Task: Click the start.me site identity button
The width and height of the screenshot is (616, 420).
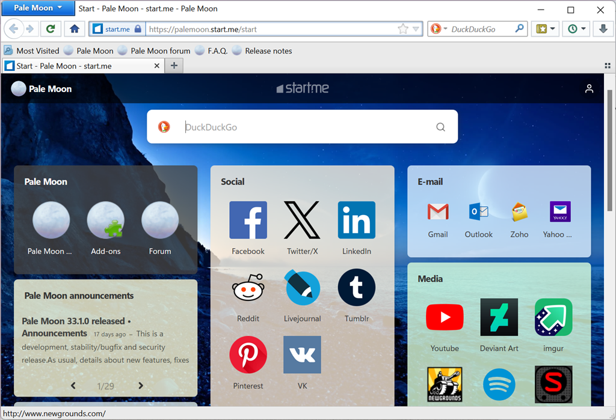Action: click(x=117, y=29)
